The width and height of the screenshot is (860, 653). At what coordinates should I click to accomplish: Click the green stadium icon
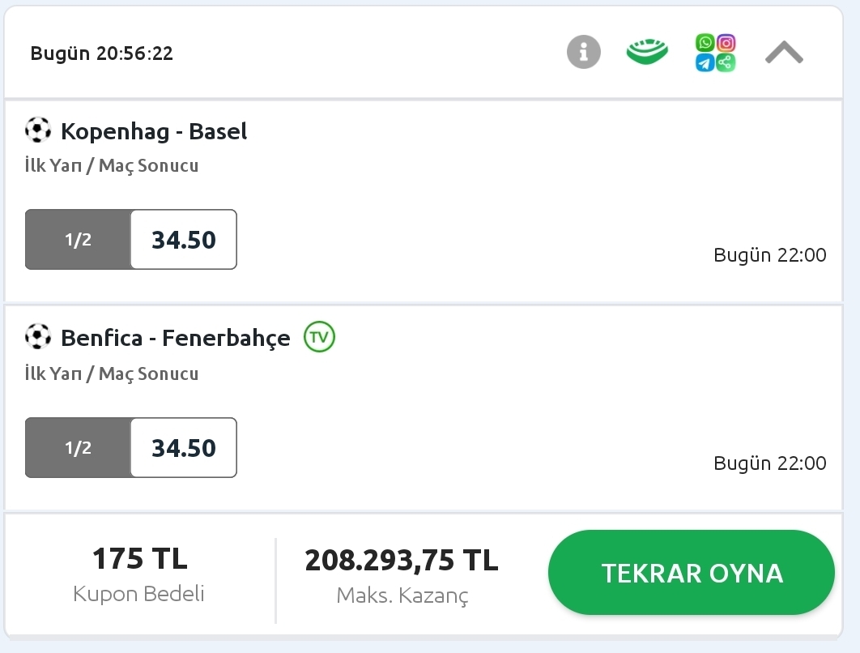(x=647, y=52)
